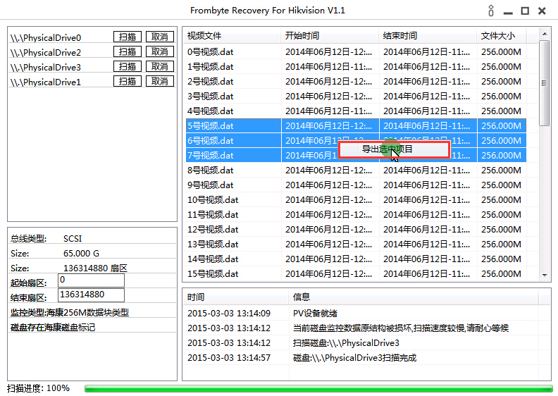This screenshot has height=396, width=558.
Task: Choose 导出选中项目 from the context menu
Action: [x=394, y=149]
